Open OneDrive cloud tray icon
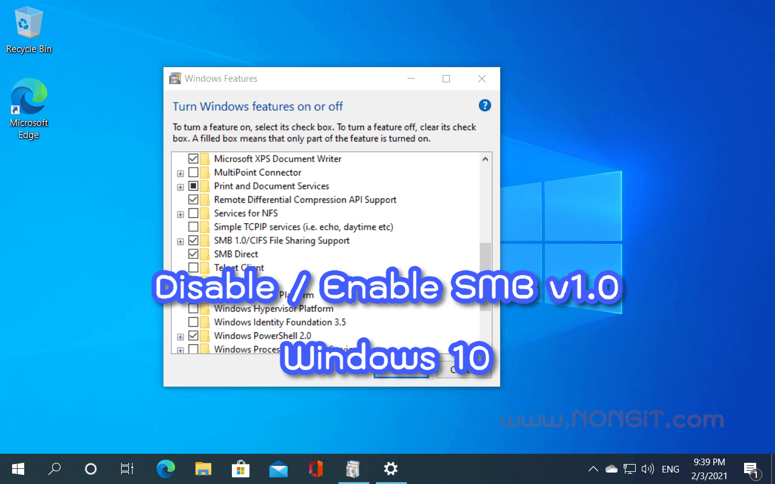 (x=611, y=469)
